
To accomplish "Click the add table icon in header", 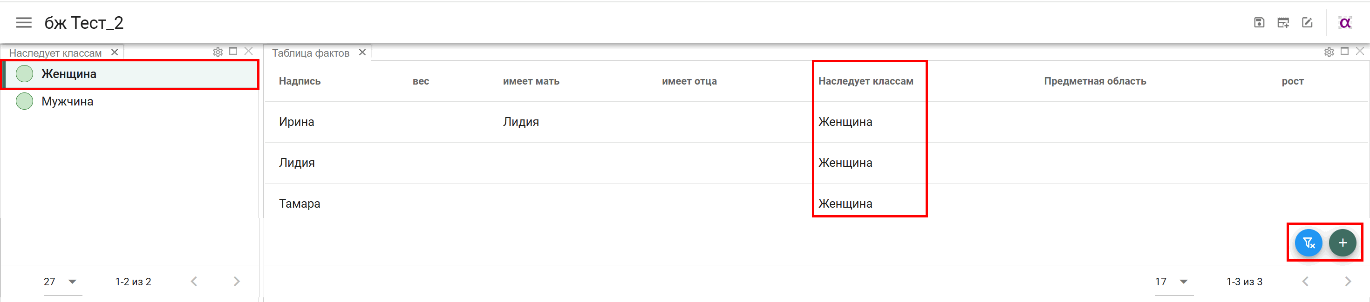I will click(x=1283, y=23).
